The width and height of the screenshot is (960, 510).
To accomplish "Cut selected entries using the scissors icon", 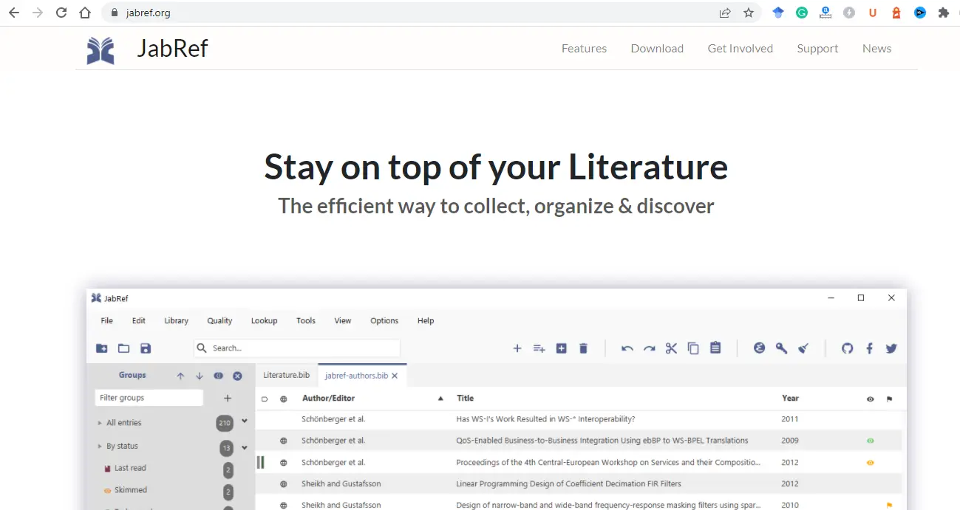I will [671, 348].
